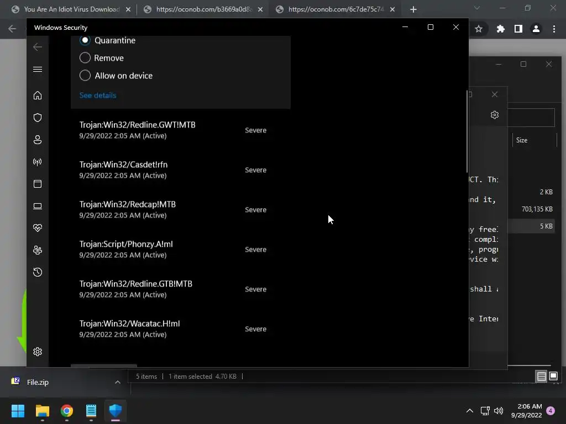This screenshot has width=566, height=424.
Task: Expand the Trojan:Win32/Redcap!MTB threat entry
Action: pyautogui.click(x=181, y=209)
